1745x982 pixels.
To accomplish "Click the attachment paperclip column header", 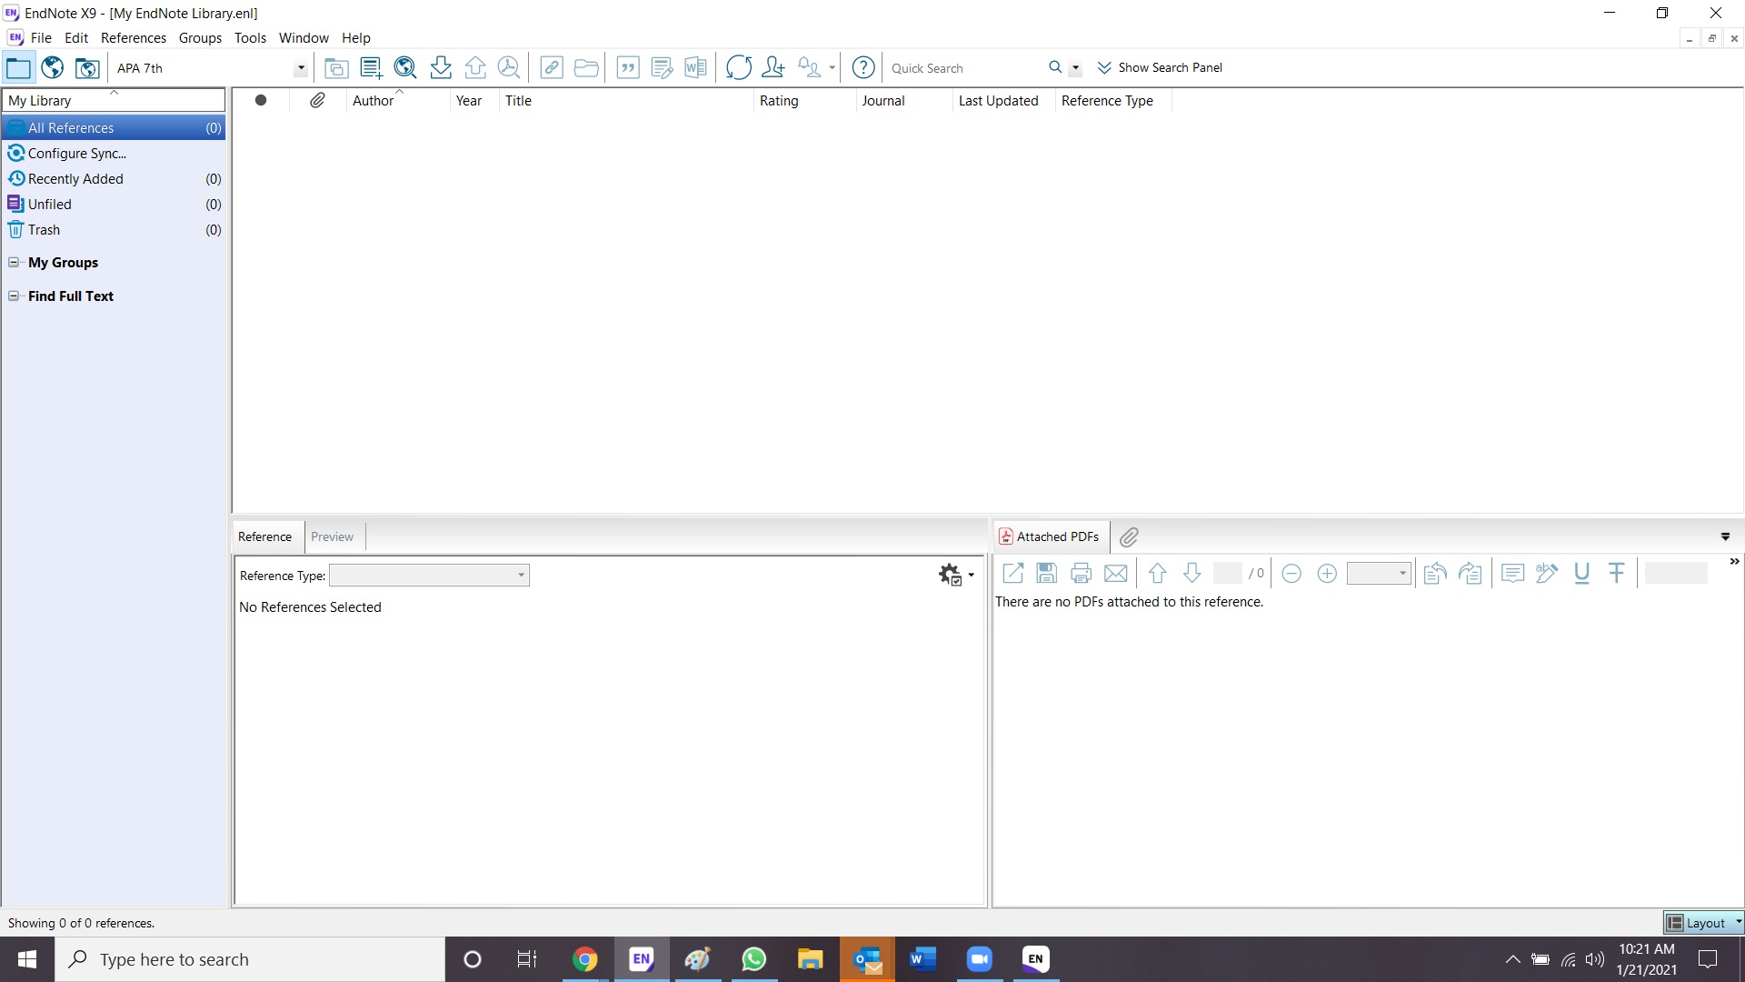I will click(x=317, y=100).
